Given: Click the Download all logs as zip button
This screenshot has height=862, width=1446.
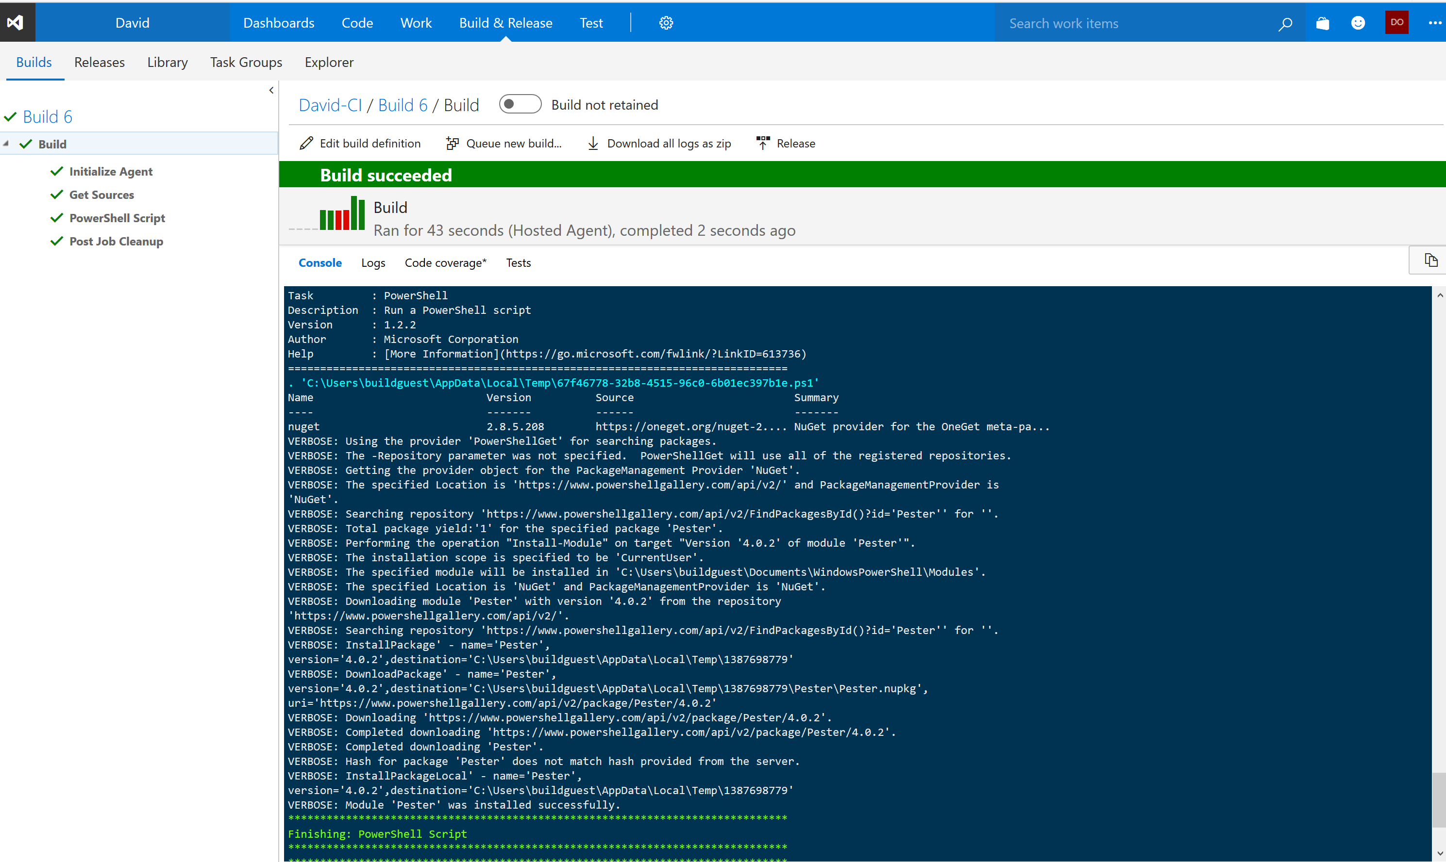Looking at the screenshot, I should pyautogui.click(x=659, y=144).
